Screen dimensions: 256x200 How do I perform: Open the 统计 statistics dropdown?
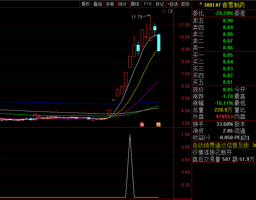point(122,4)
